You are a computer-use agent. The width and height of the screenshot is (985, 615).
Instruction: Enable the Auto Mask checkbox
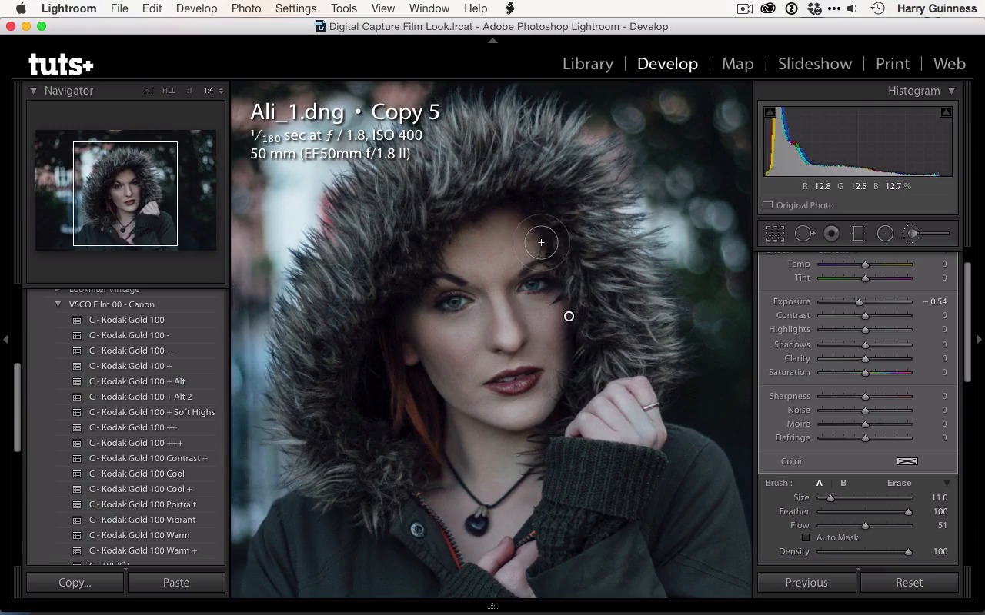[806, 537]
